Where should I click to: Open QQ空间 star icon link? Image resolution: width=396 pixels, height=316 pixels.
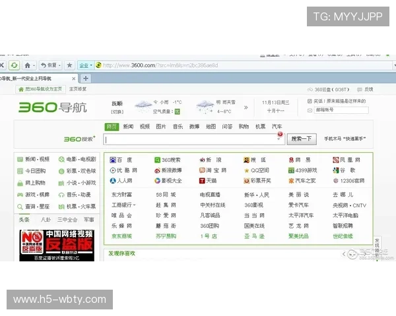pos(247,171)
